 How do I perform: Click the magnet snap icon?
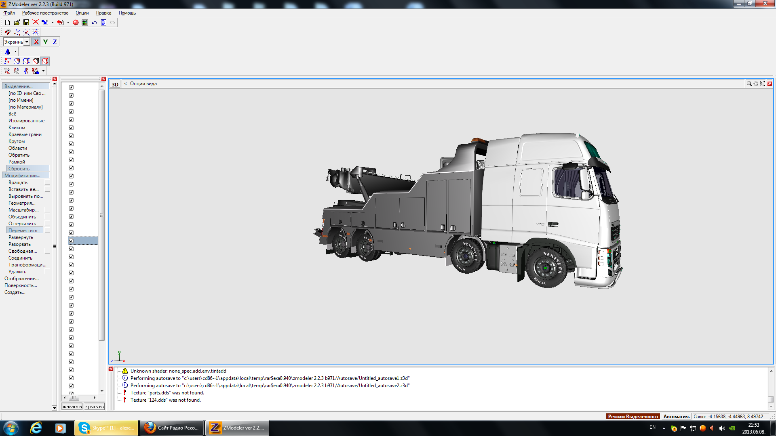(7, 32)
